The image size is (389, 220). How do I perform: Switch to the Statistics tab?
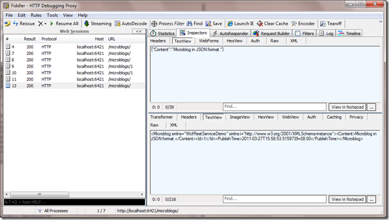(x=162, y=33)
